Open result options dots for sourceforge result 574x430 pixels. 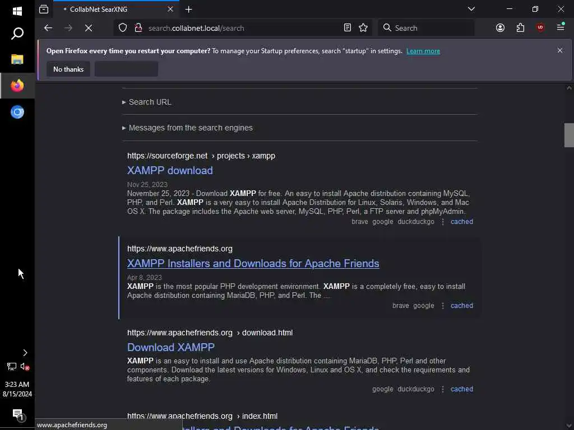pos(443,222)
